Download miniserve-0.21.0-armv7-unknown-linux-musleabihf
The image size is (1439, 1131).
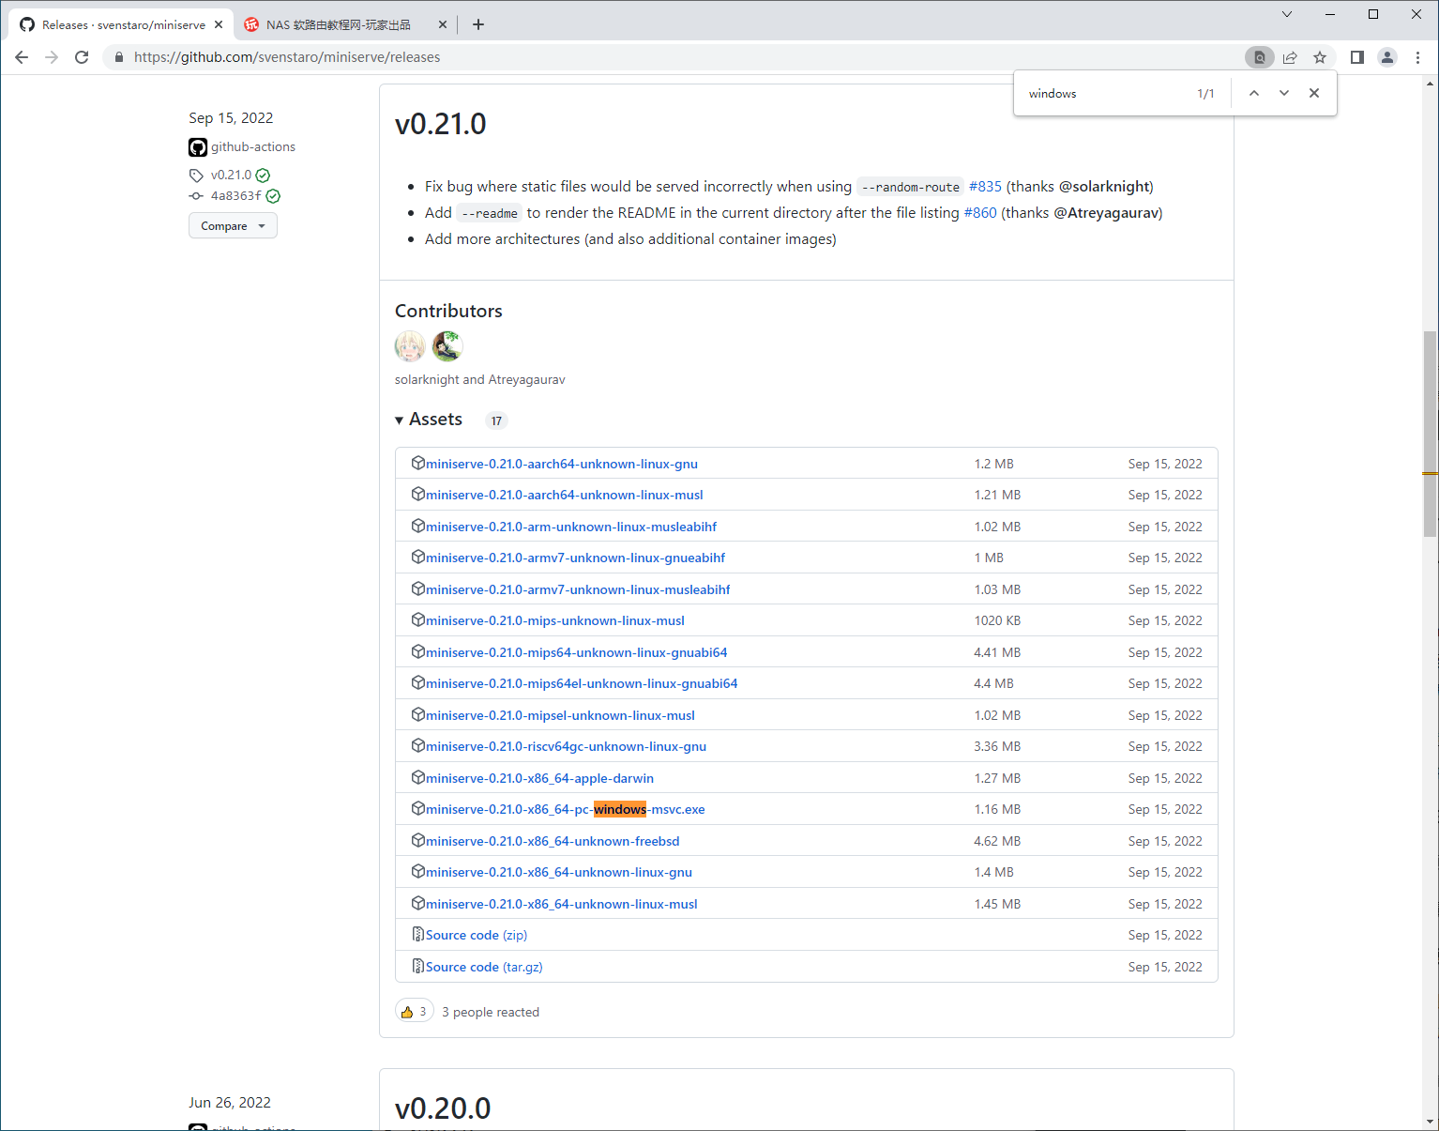[x=578, y=589]
